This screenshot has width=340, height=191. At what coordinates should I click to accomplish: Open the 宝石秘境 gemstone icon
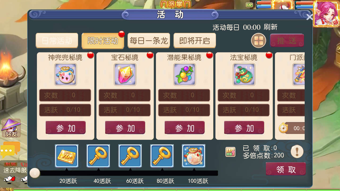pyautogui.click(x=125, y=75)
